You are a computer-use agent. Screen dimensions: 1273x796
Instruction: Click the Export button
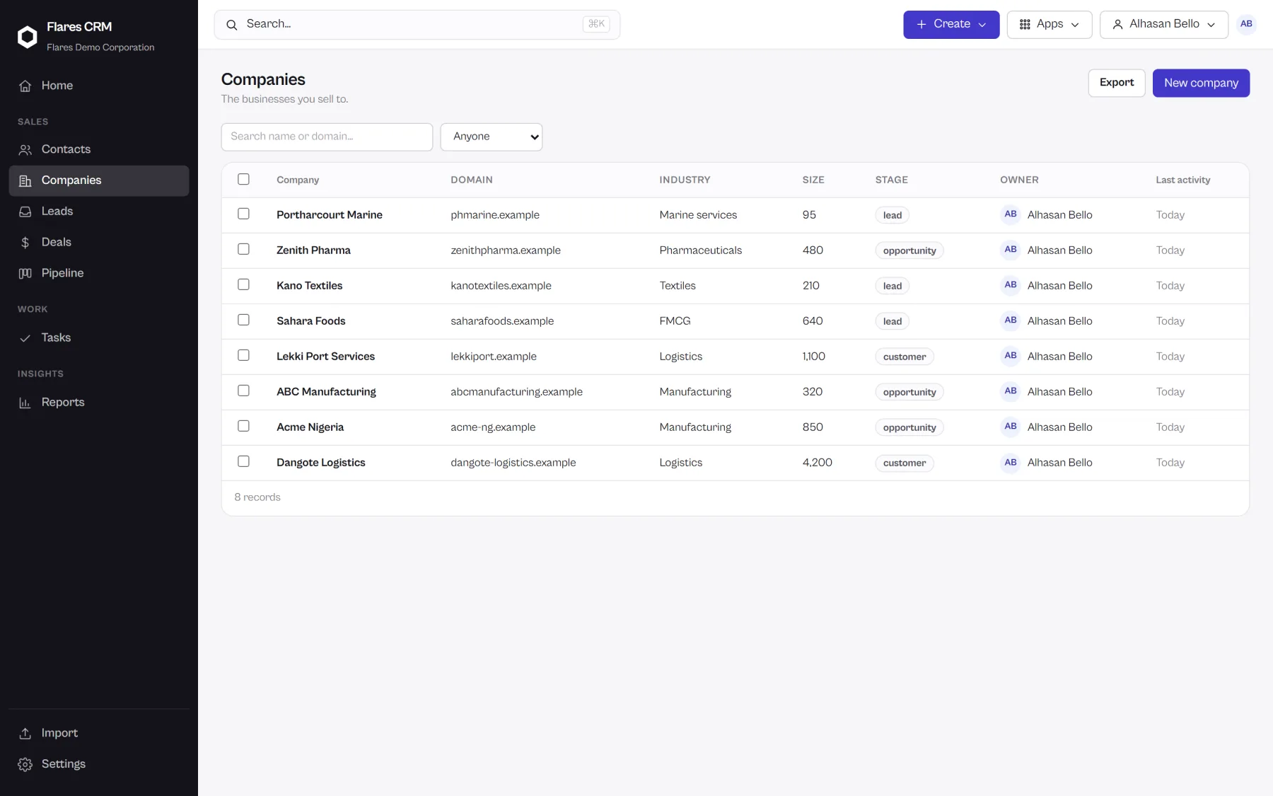click(1117, 83)
